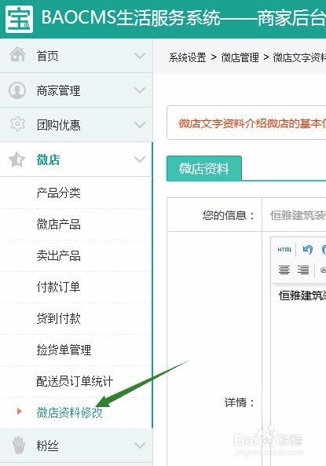326x466 pixels.
Task: Click the star icon beside 微店
Action: [16, 160]
